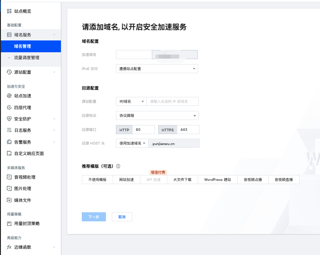Open the 回源协议 protocol dropdown

coord(157,115)
